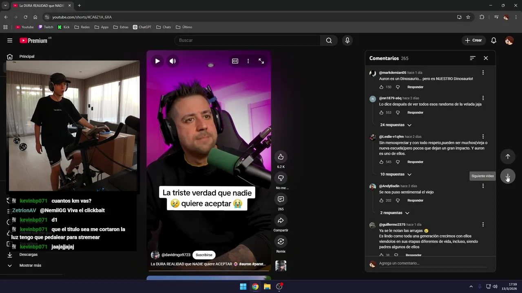Open File Explorer from taskbar
522x293 pixels.
coord(267,286)
